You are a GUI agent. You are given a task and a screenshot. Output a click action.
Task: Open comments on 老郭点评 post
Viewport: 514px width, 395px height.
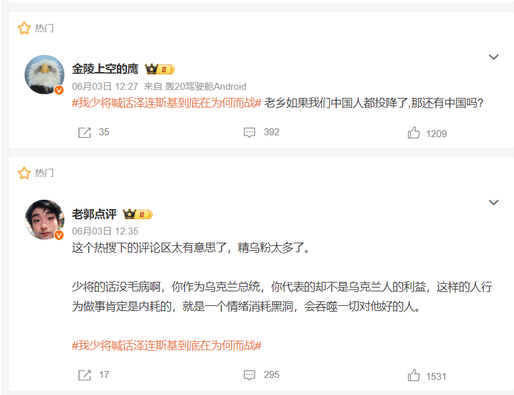(x=249, y=375)
